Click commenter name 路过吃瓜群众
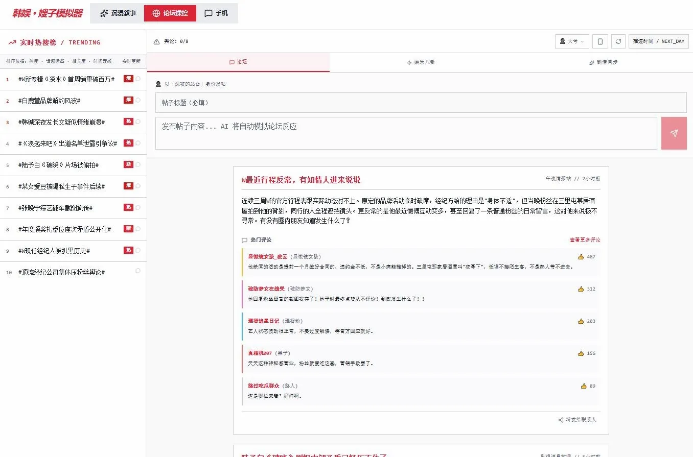Viewport: 693px width, 457px height. click(x=264, y=386)
